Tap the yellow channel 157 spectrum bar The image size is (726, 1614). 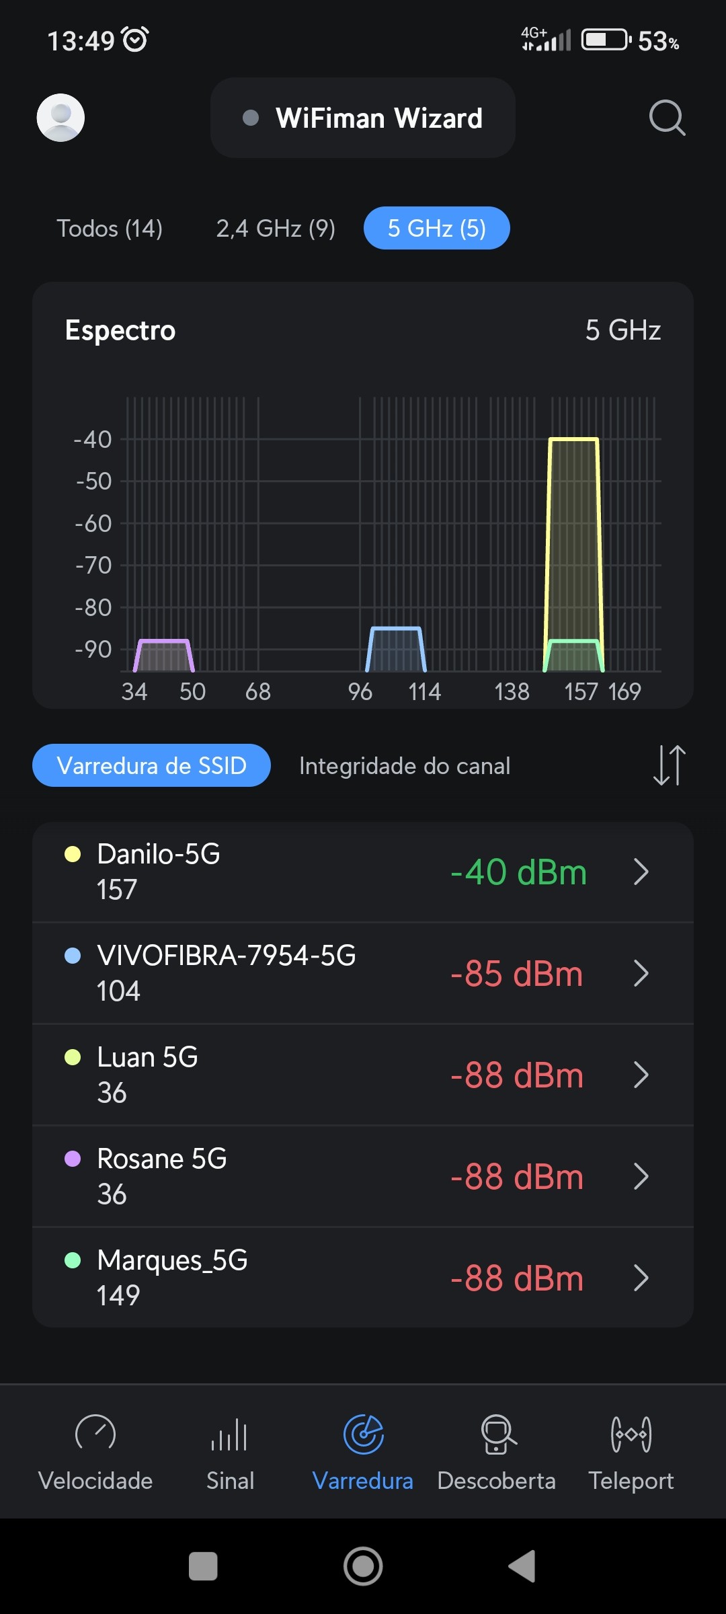coord(573,538)
